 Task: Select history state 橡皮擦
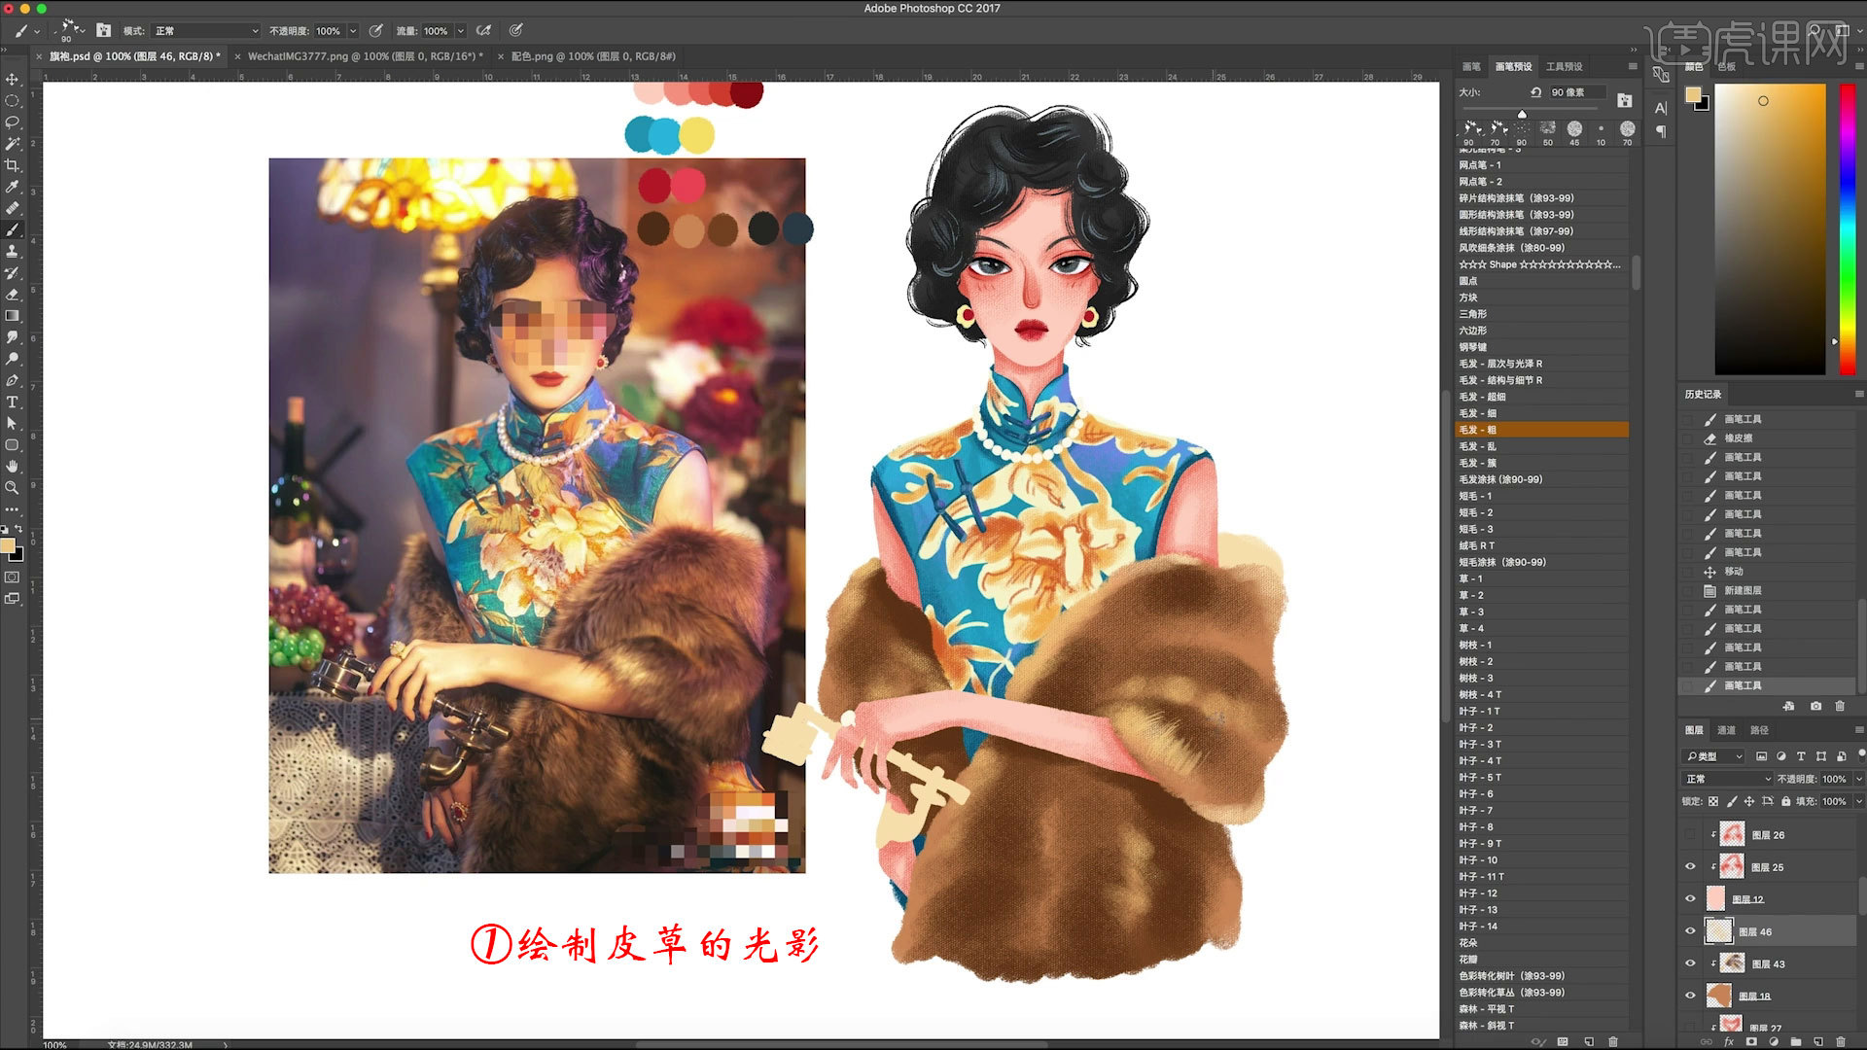tap(1767, 438)
